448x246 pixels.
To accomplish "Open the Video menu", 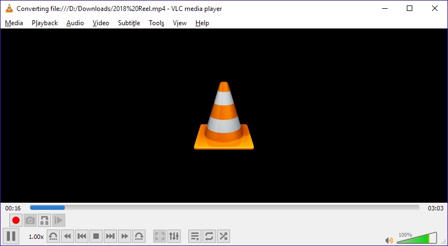I will tap(101, 23).
